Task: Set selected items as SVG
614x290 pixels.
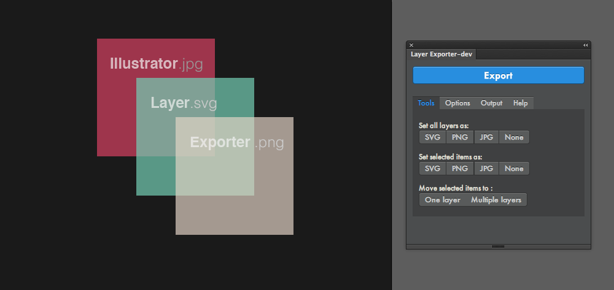Action: (x=433, y=169)
